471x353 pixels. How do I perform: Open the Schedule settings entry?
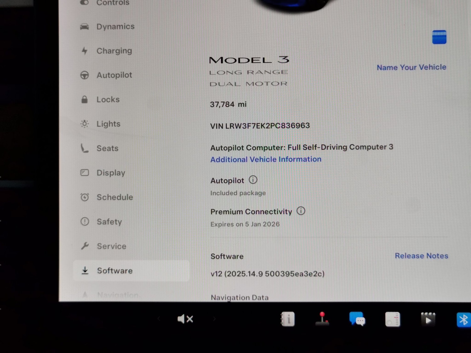[115, 197]
